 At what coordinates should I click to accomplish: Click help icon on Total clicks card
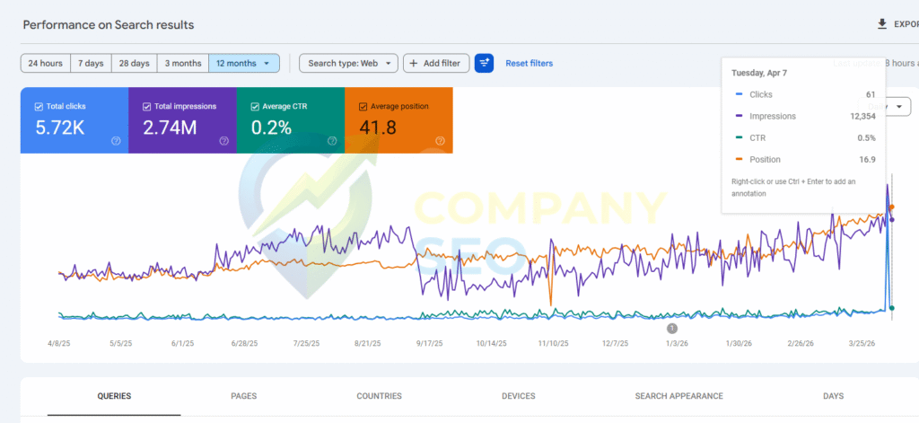(116, 141)
